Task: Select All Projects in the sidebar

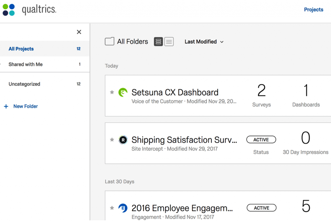Action: tap(21, 49)
